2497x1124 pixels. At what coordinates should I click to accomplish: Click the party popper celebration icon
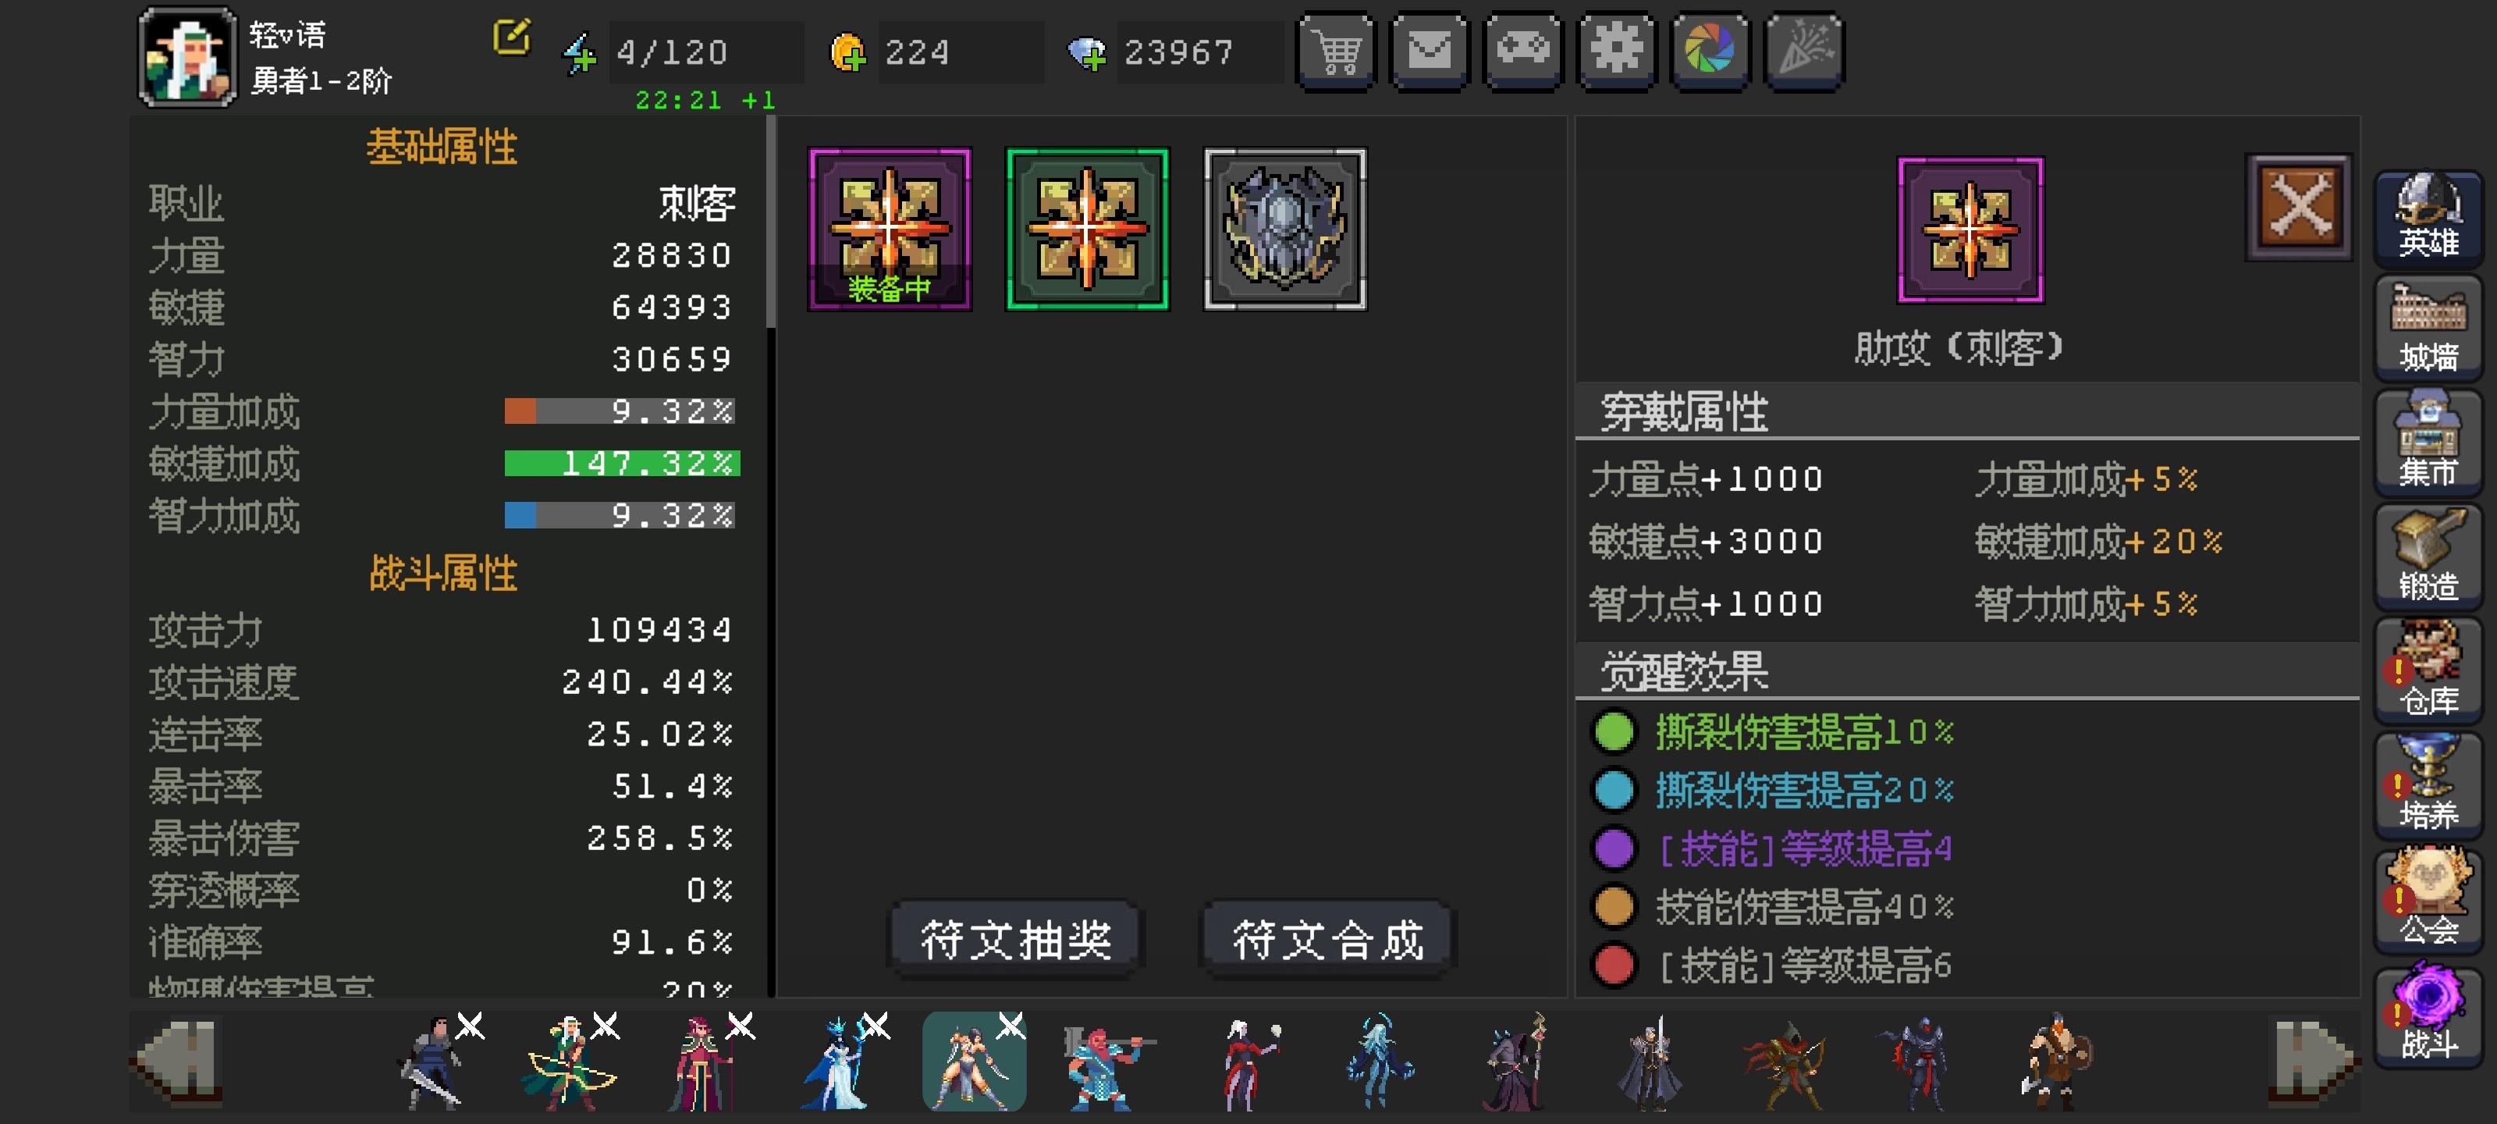pos(1804,52)
